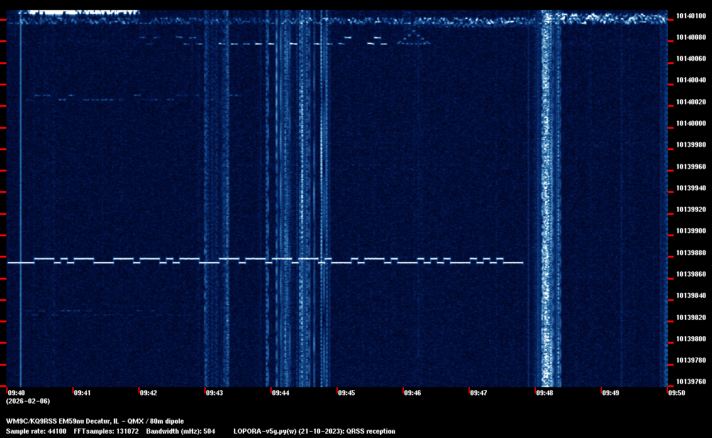Click the (2026-02-06) date label

[x=28, y=401]
